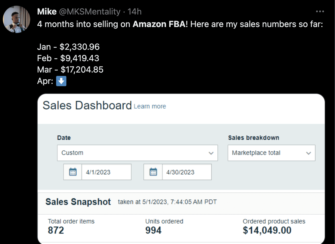335x244 pixels.
Task: Open the Custom date range dropdown
Action: pos(137,153)
